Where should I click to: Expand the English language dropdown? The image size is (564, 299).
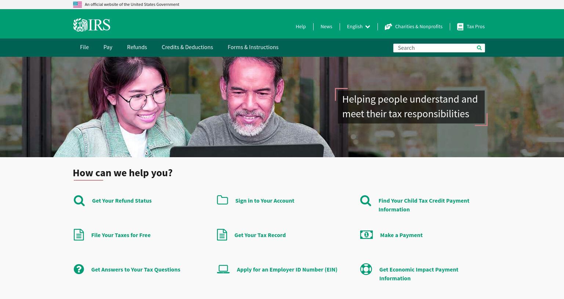[358, 27]
